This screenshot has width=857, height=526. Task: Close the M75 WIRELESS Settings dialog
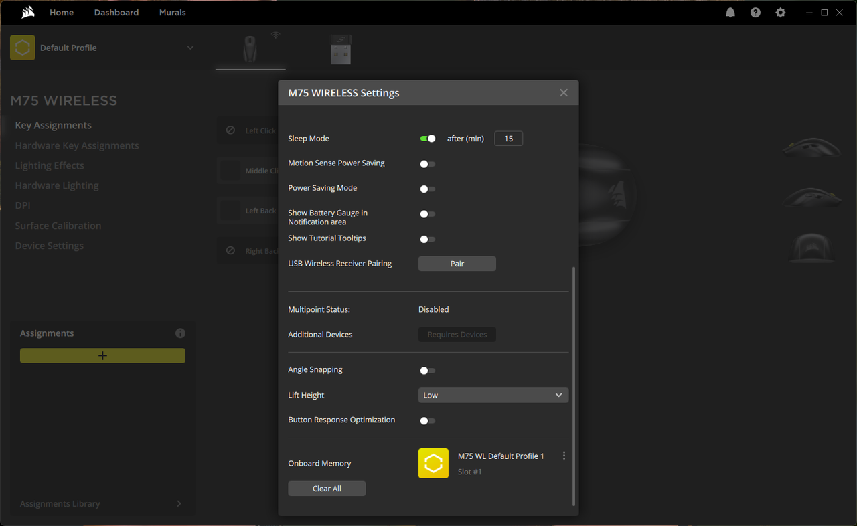pos(564,93)
